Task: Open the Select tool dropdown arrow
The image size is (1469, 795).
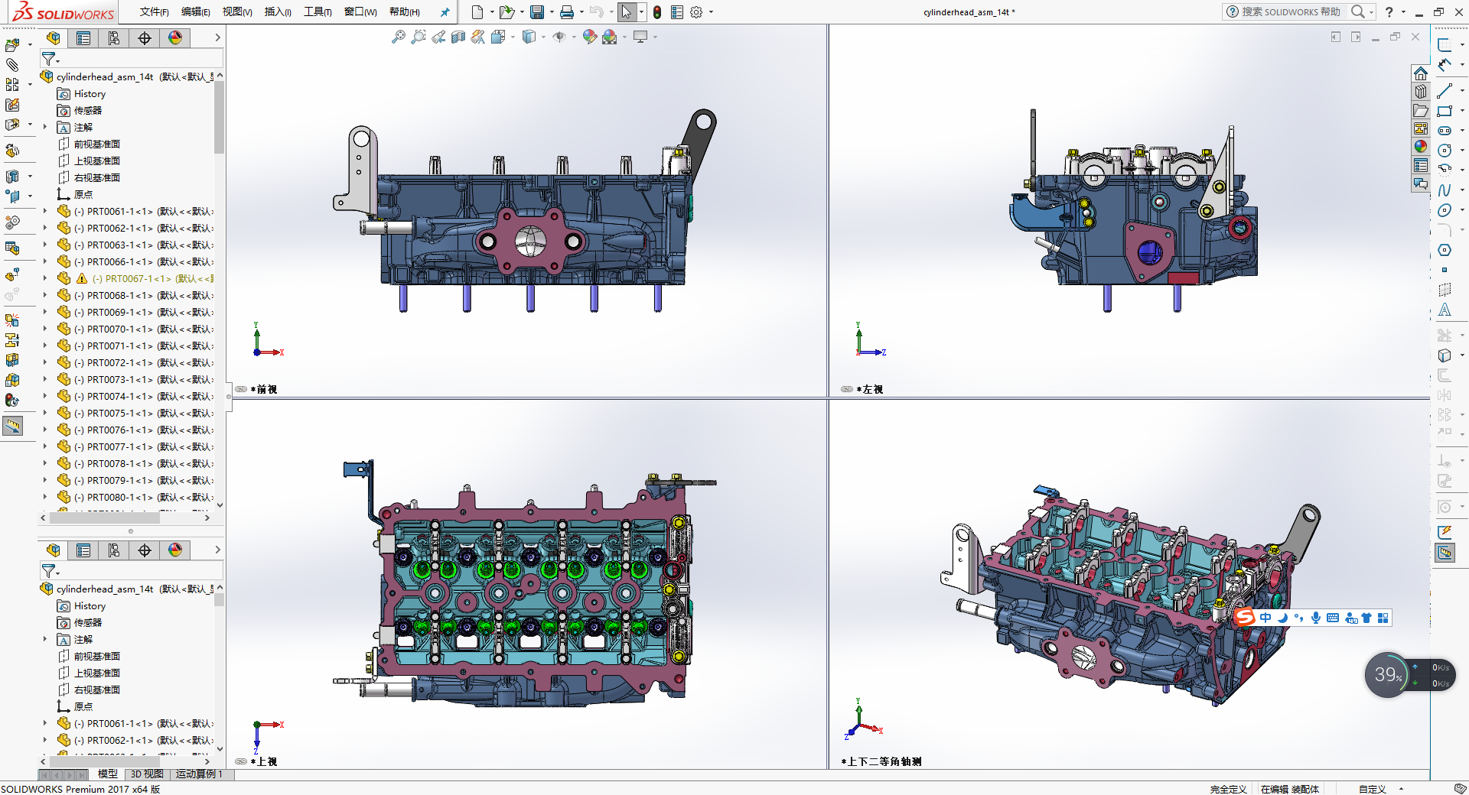Action: (641, 12)
